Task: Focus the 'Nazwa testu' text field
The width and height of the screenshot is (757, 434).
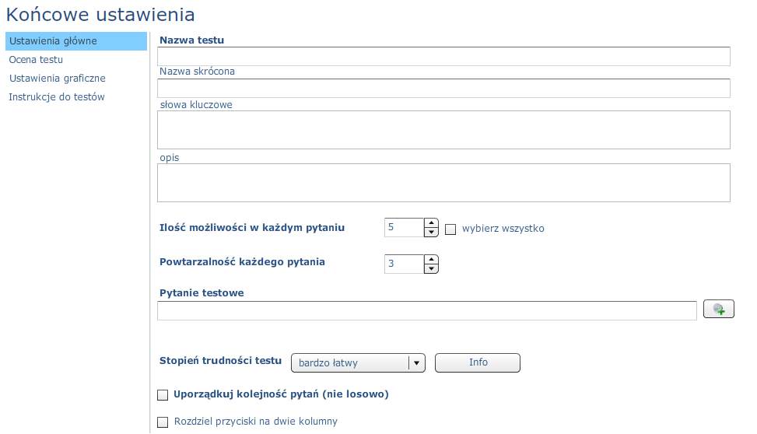Action: click(443, 57)
